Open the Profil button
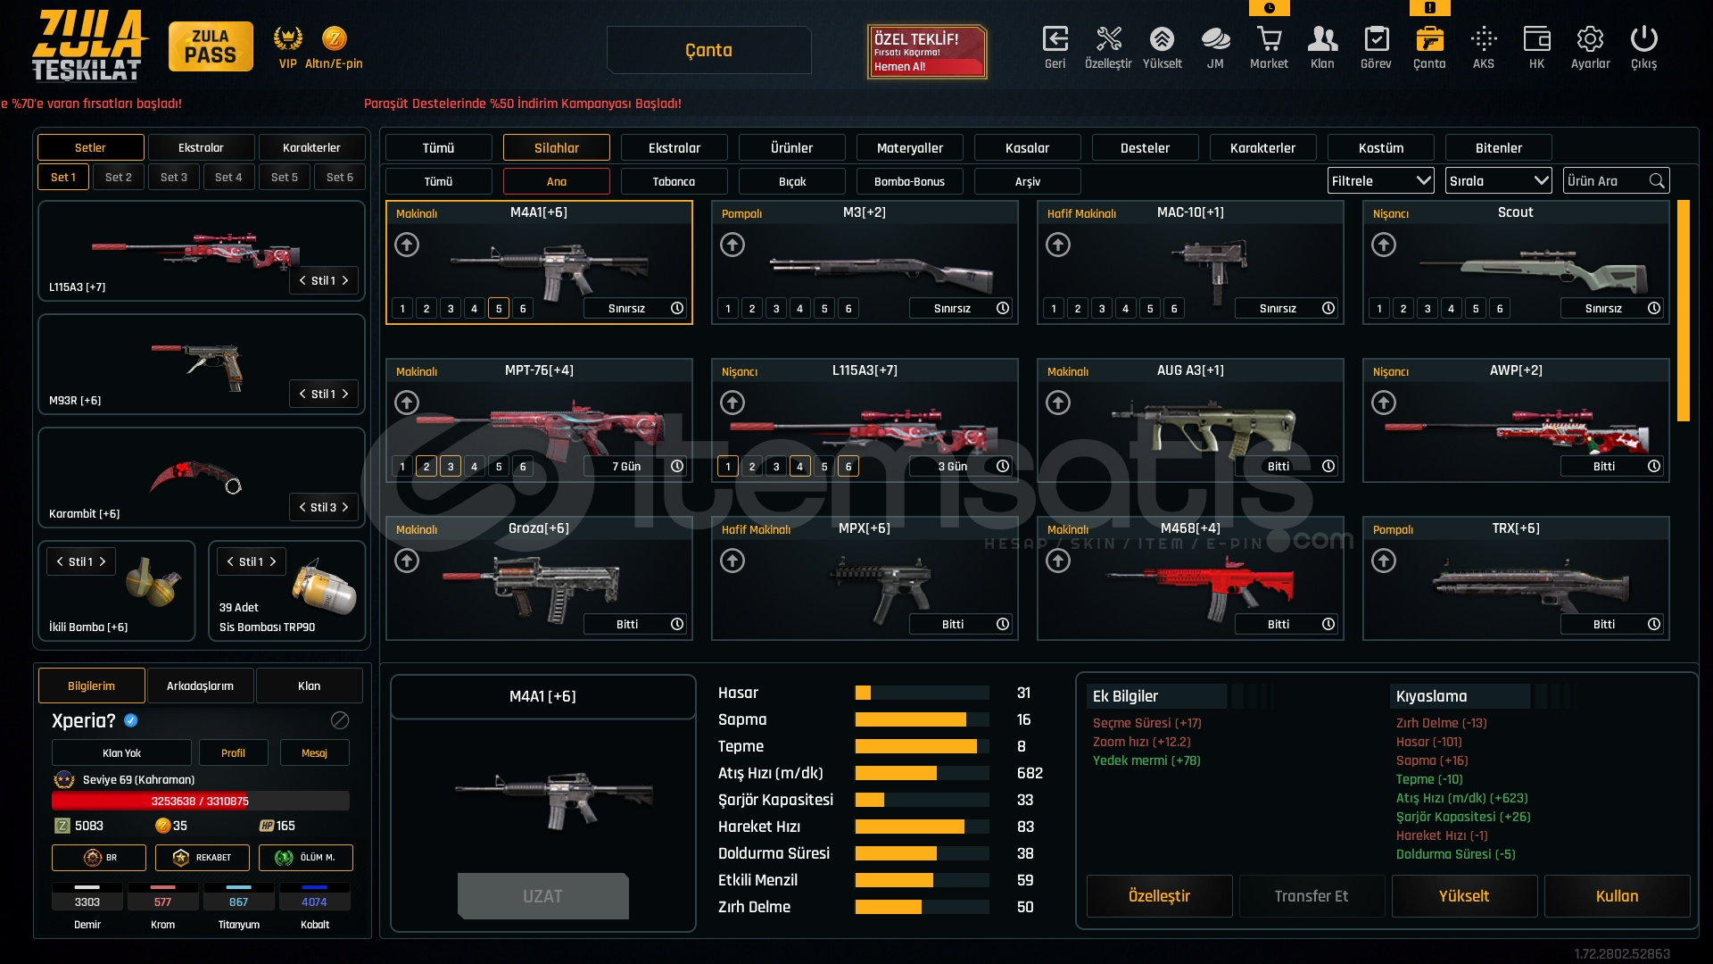The image size is (1713, 964). click(x=234, y=753)
